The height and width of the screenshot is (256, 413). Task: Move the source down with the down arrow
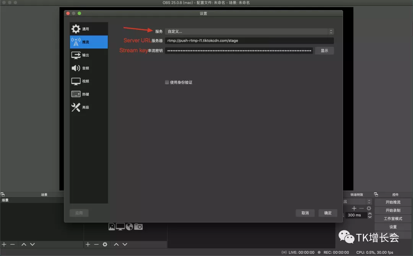tap(125, 245)
